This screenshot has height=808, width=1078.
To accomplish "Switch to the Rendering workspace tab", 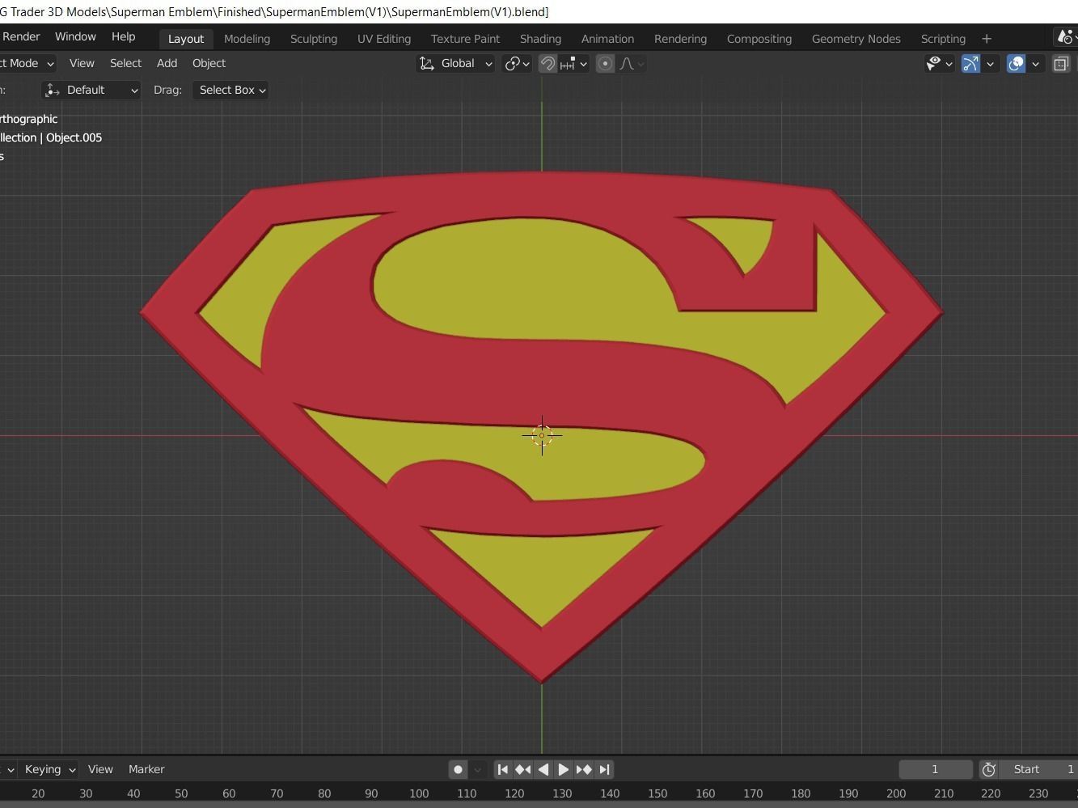I will 680,39.
